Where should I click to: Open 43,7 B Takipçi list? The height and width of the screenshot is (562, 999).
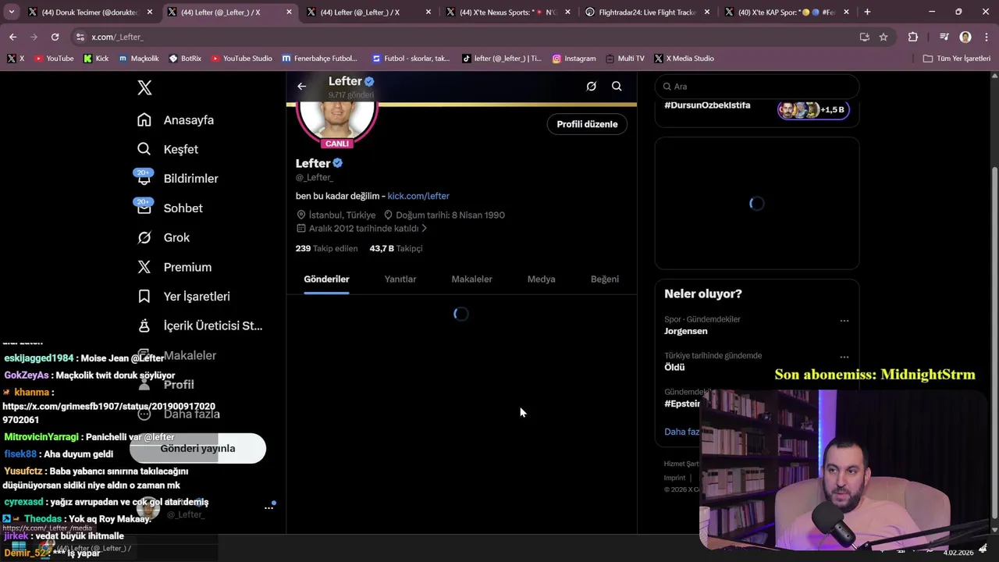pos(396,248)
